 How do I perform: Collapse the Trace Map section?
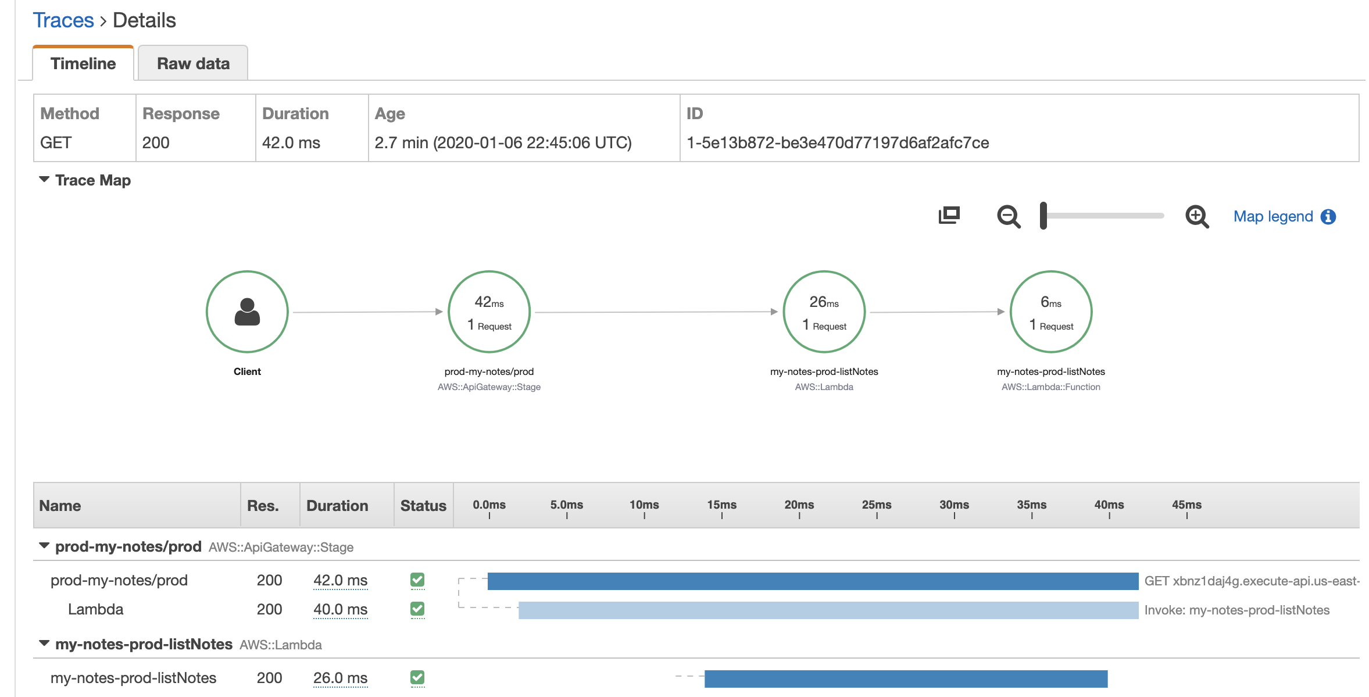[x=44, y=180]
